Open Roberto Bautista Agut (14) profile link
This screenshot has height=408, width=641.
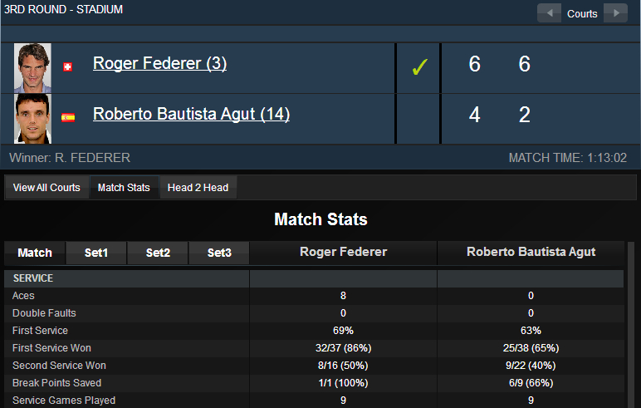[x=191, y=114]
